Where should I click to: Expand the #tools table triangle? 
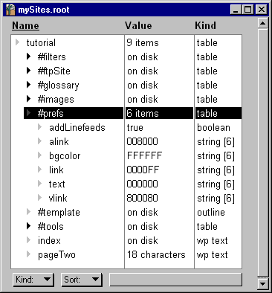pos(29,226)
